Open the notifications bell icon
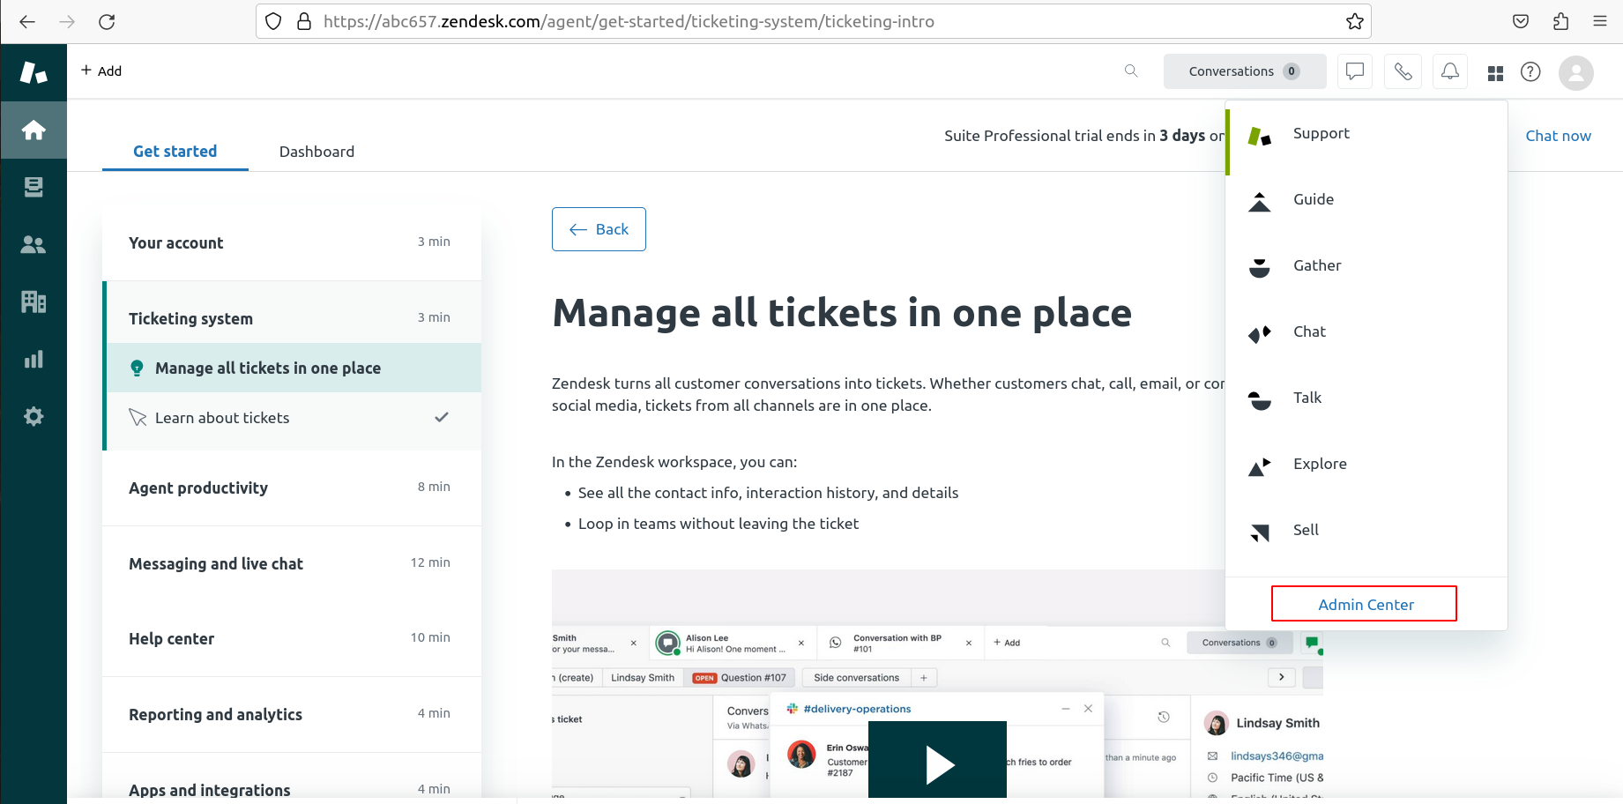 1450,71
